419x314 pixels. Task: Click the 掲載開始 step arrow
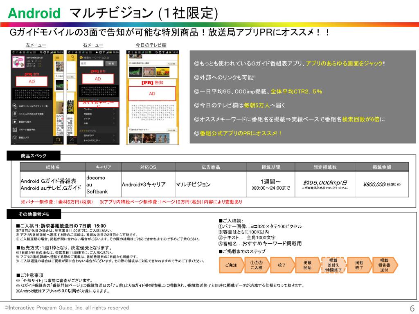308,265
